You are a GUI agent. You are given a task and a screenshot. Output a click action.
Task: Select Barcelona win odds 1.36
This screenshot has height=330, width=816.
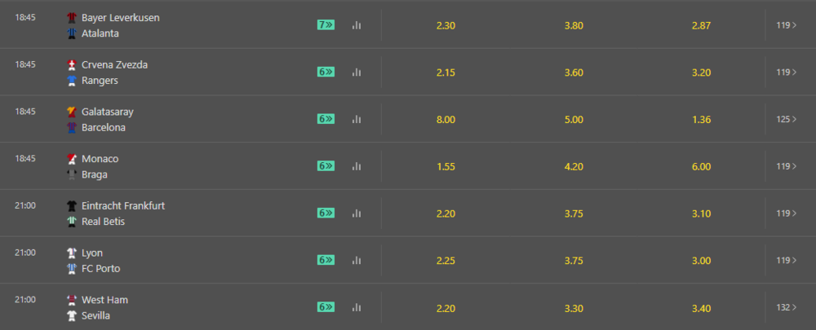tap(701, 120)
